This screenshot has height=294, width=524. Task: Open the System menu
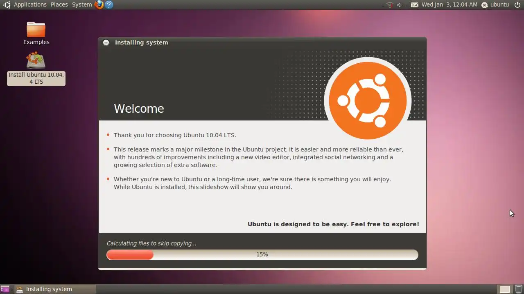click(x=82, y=4)
